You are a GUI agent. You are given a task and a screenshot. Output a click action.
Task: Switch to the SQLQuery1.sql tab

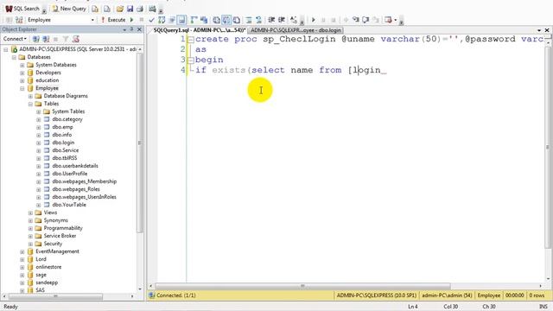click(200, 30)
